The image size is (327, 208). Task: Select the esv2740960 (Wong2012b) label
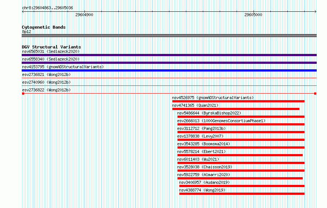(46, 82)
